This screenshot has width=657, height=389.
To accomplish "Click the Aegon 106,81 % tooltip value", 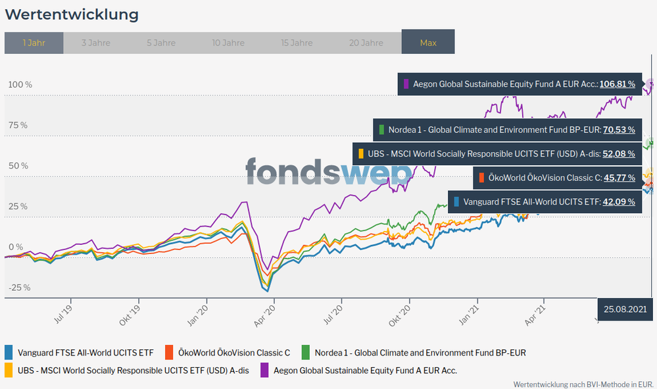I will (x=617, y=84).
